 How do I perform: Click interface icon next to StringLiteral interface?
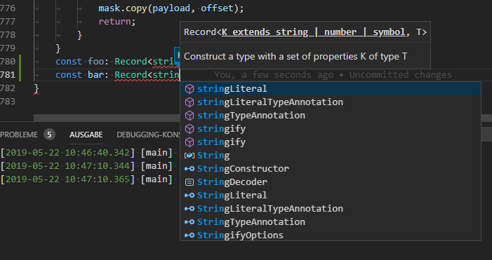[190, 196]
